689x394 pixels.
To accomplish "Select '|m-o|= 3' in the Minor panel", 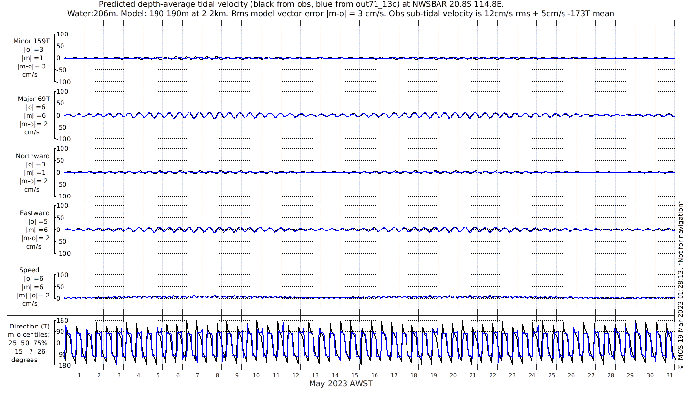I will [x=32, y=66].
